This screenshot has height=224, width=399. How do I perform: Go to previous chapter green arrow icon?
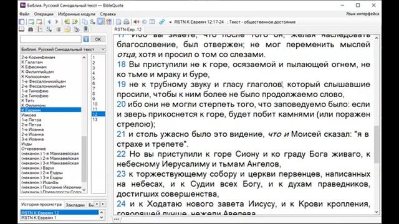[x=67, y=22]
